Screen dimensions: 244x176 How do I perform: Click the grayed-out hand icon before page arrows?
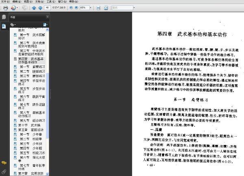click(24, 8)
